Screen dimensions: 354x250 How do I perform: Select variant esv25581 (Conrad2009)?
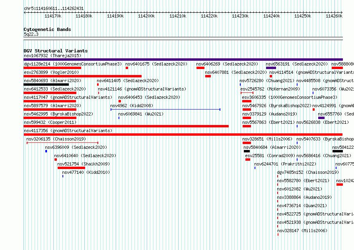[270, 156]
